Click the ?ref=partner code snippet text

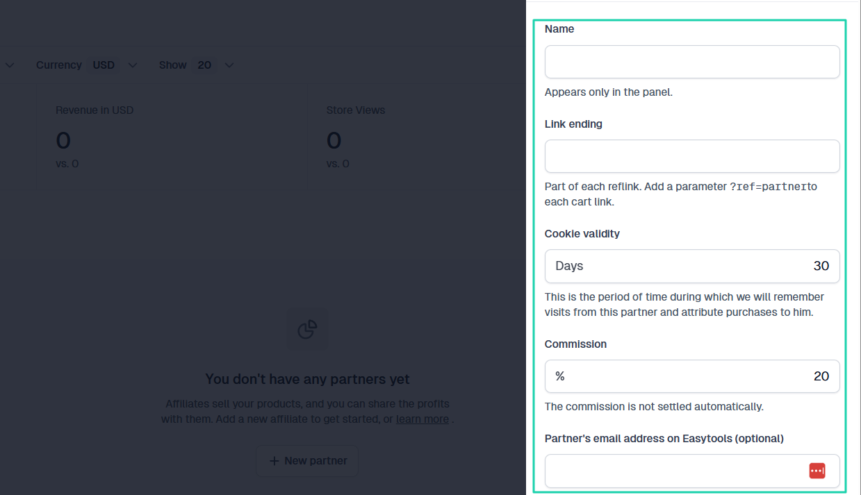coord(768,187)
